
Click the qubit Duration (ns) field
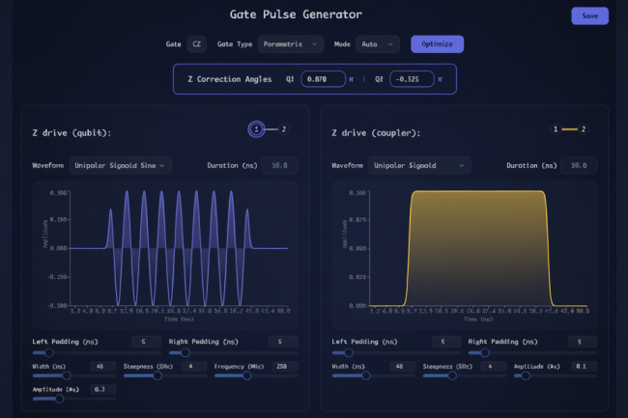(280, 165)
